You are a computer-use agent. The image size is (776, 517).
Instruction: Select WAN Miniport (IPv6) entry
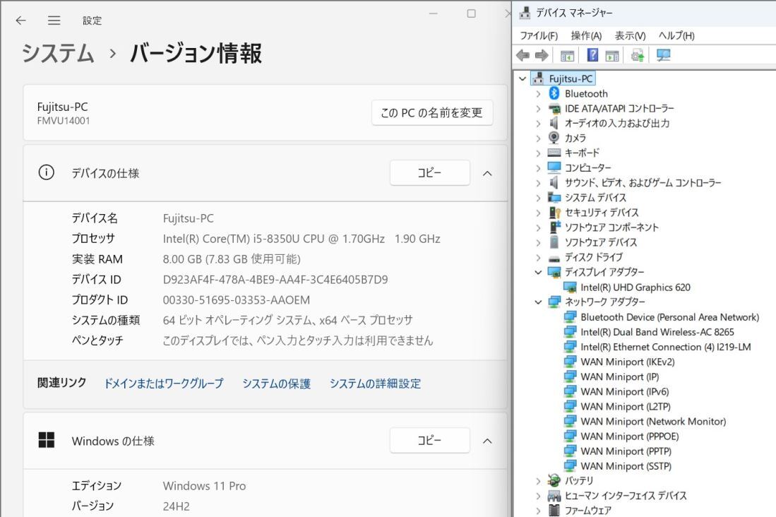[x=625, y=391]
